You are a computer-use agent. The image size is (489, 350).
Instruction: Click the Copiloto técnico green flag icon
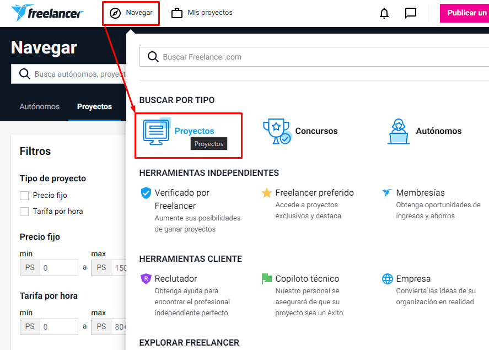[x=267, y=279]
